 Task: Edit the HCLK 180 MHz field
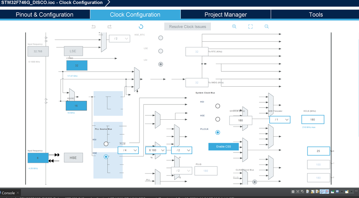pyautogui.click(x=313, y=120)
